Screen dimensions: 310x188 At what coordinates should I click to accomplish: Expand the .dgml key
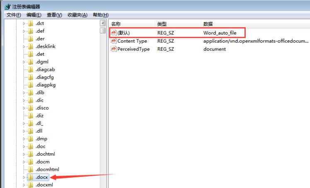24,62
